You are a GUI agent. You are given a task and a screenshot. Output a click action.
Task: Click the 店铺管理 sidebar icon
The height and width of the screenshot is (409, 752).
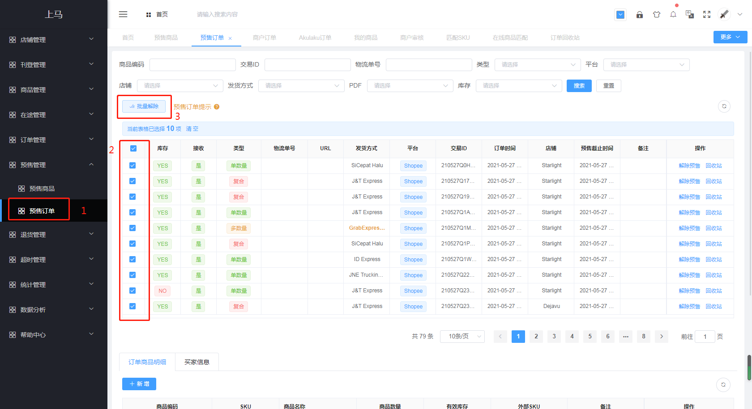point(13,40)
